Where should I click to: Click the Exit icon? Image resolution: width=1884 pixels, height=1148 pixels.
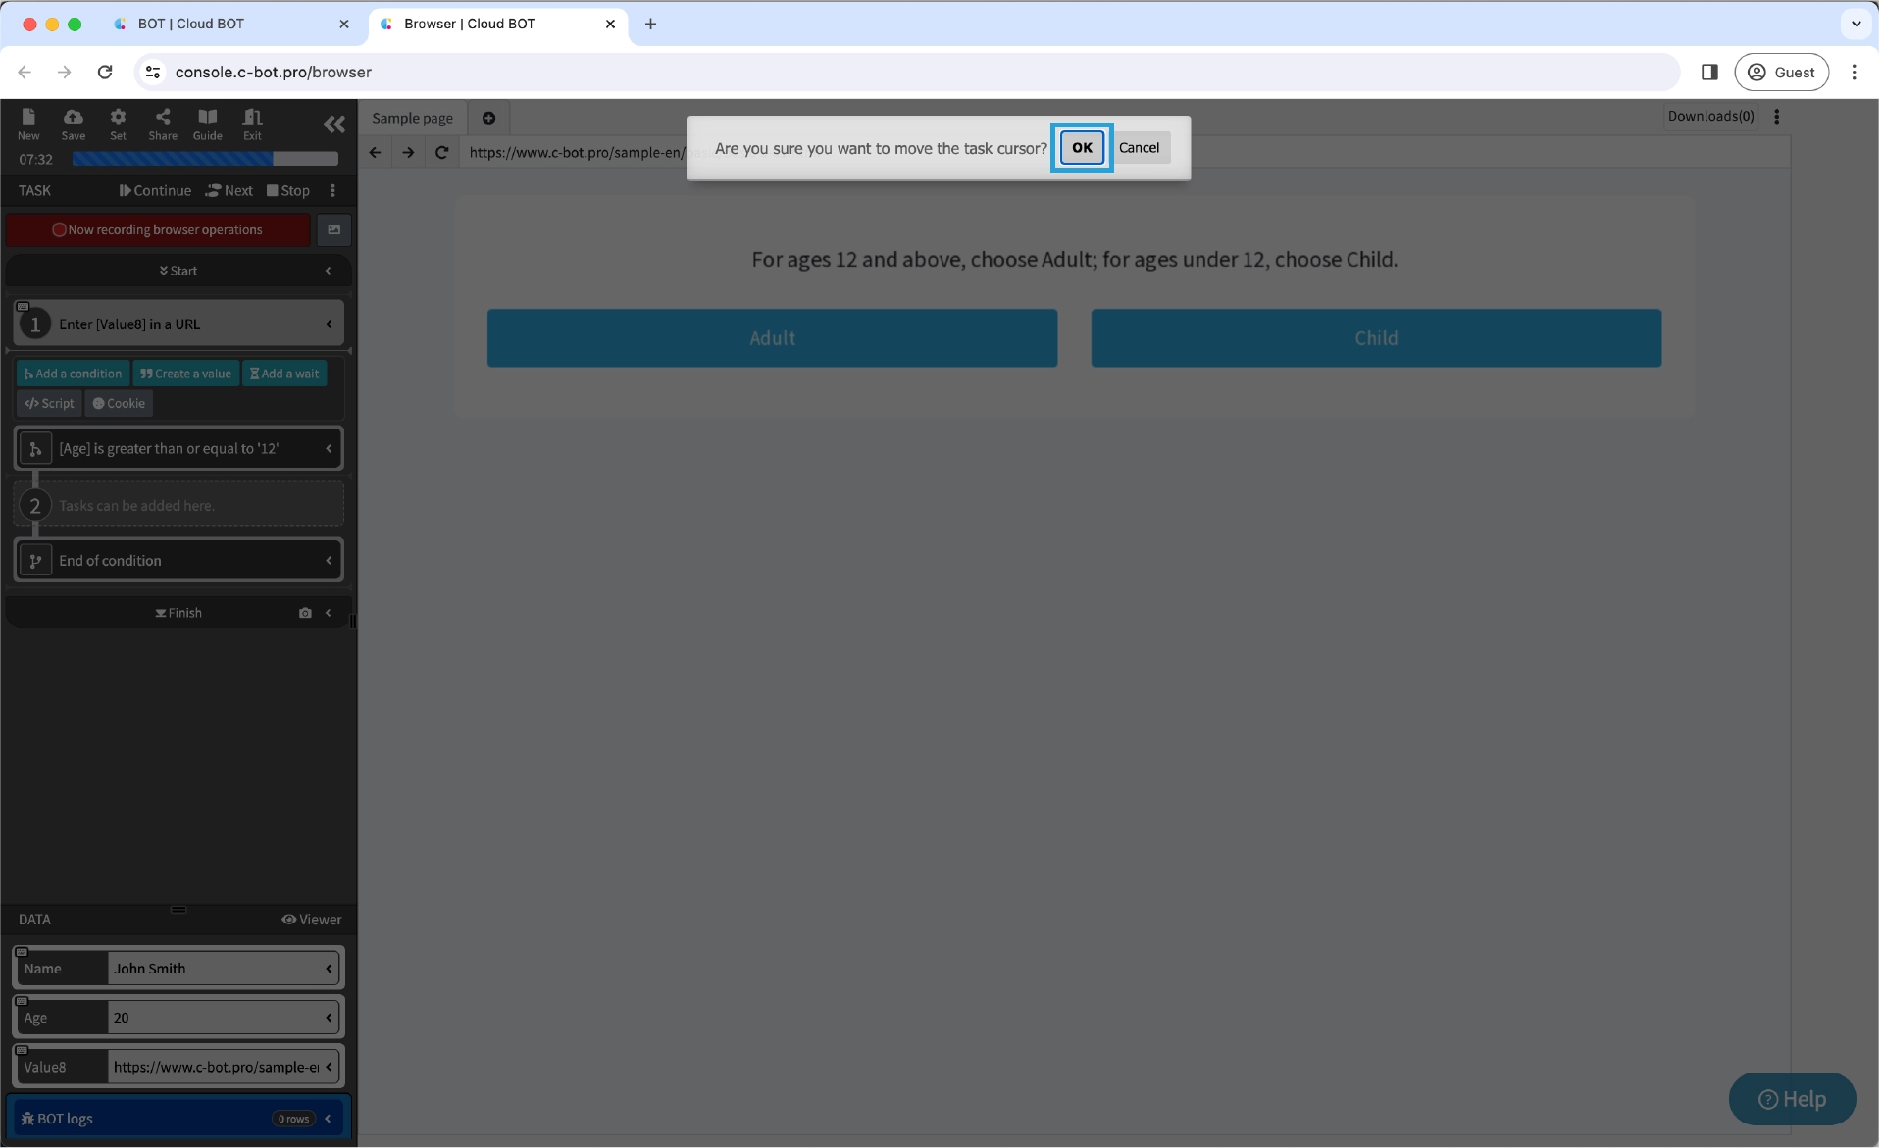click(252, 117)
